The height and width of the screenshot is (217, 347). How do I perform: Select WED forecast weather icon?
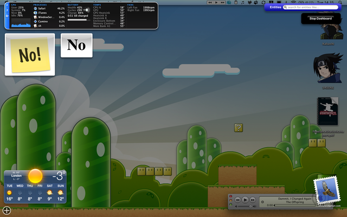(20, 193)
